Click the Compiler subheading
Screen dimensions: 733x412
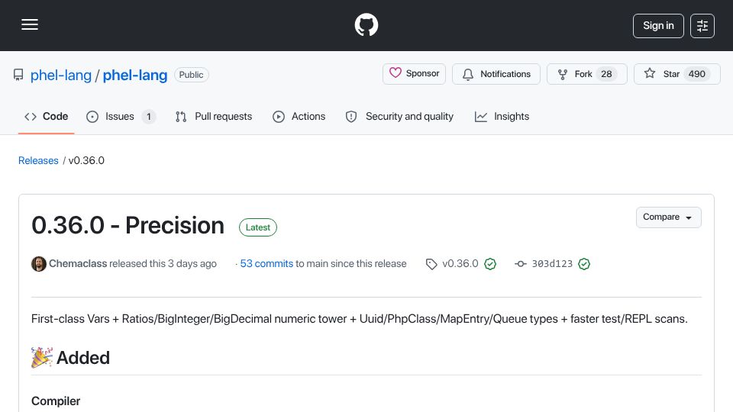(56, 401)
